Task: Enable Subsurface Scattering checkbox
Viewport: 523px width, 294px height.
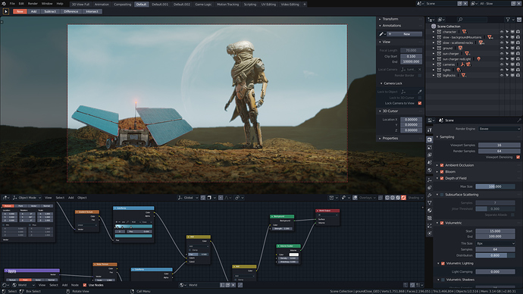Action: tap(442, 195)
